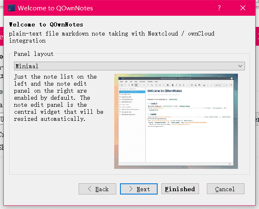Click the Finished button
Screen dimensions: 259x209
tap(180, 189)
